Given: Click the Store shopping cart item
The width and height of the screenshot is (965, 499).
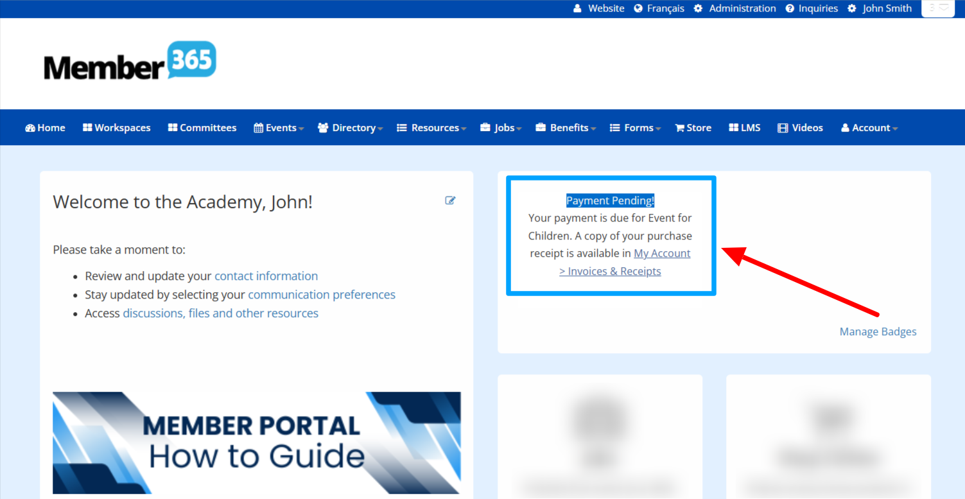Looking at the screenshot, I should 693,128.
